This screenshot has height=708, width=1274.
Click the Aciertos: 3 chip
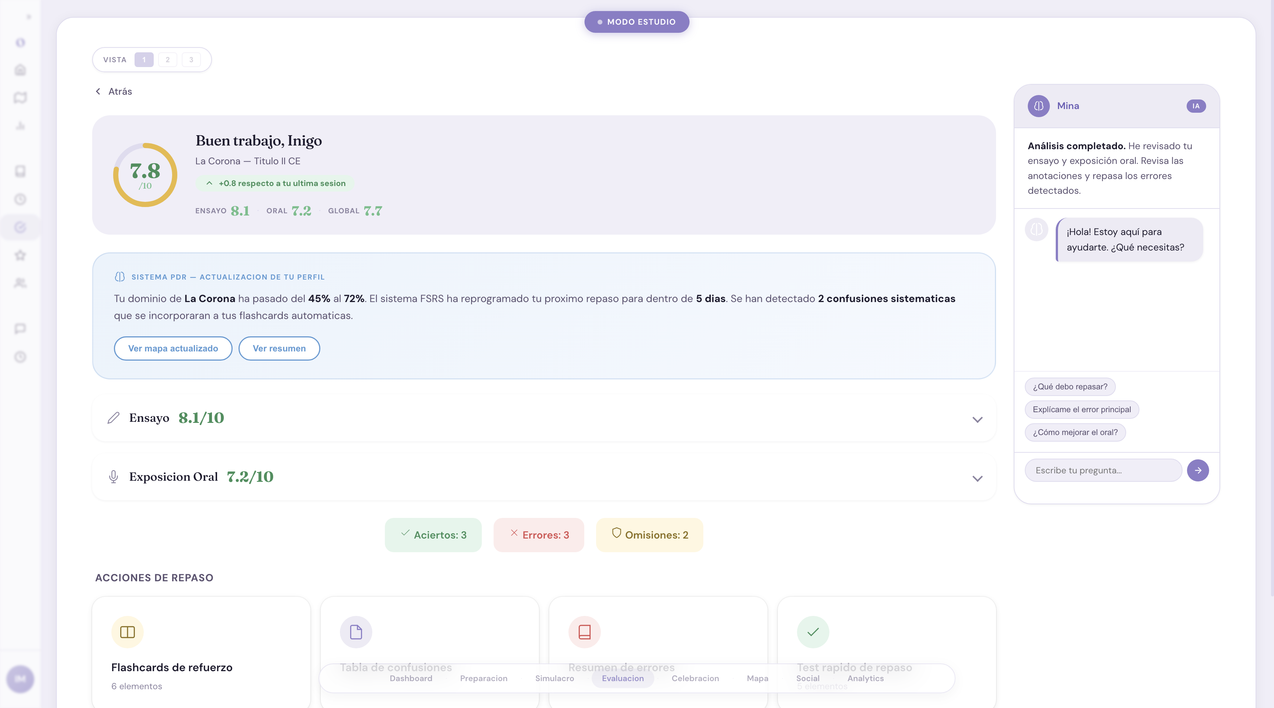click(433, 534)
